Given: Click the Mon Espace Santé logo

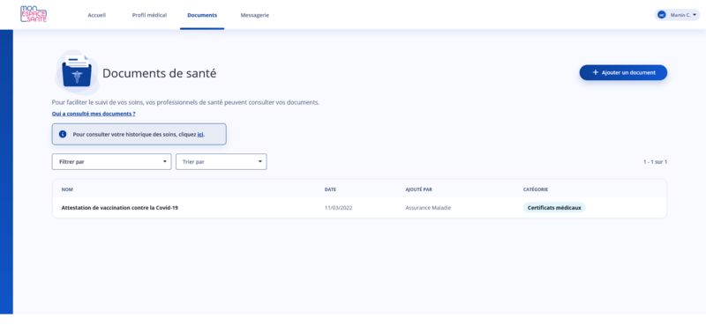Looking at the screenshot, I should coord(34,14).
